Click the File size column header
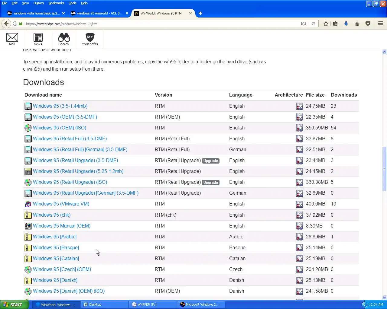387x309 pixels. coord(315,95)
